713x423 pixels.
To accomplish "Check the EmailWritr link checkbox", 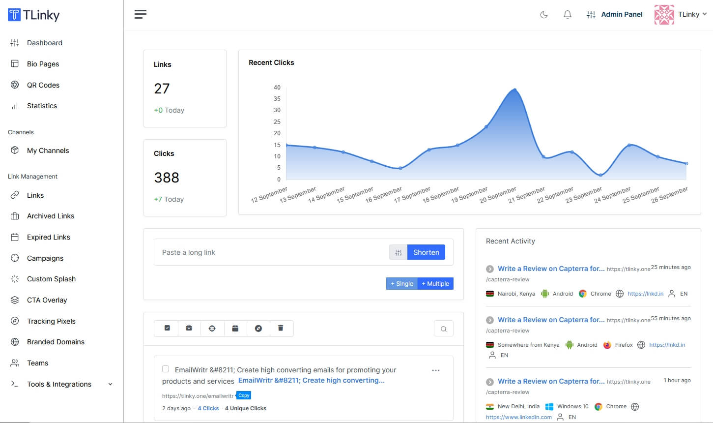I will pyautogui.click(x=166, y=368).
